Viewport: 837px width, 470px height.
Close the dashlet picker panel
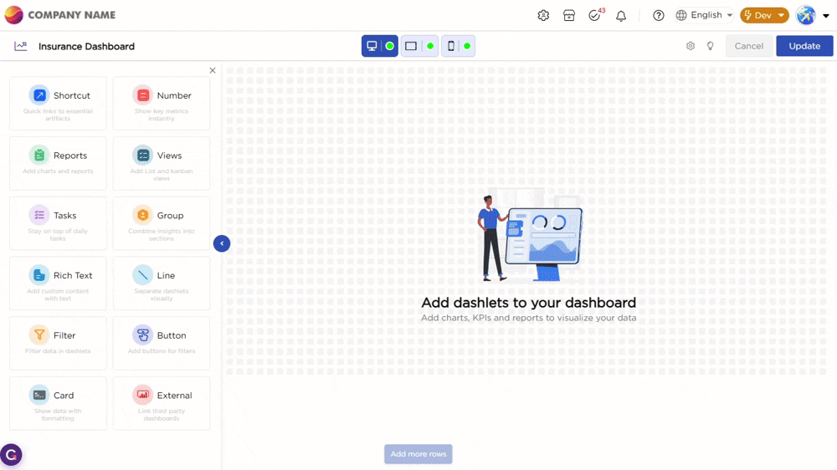[x=213, y=71]
